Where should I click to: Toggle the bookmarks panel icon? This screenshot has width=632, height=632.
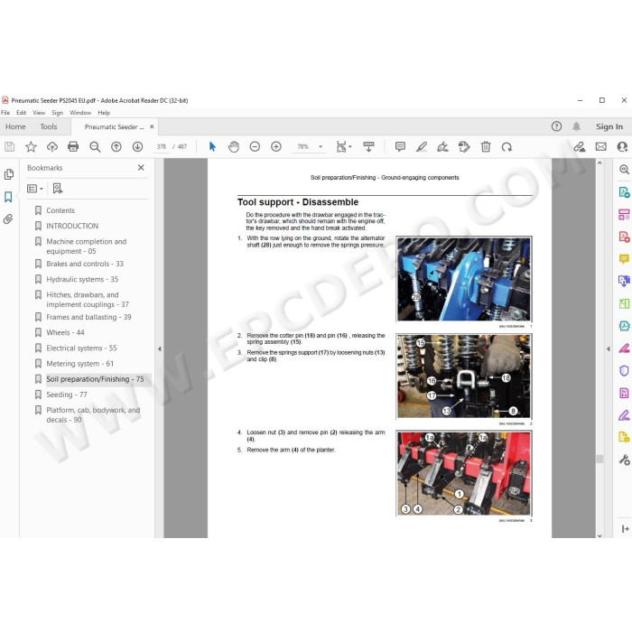(x=8, y=197)
